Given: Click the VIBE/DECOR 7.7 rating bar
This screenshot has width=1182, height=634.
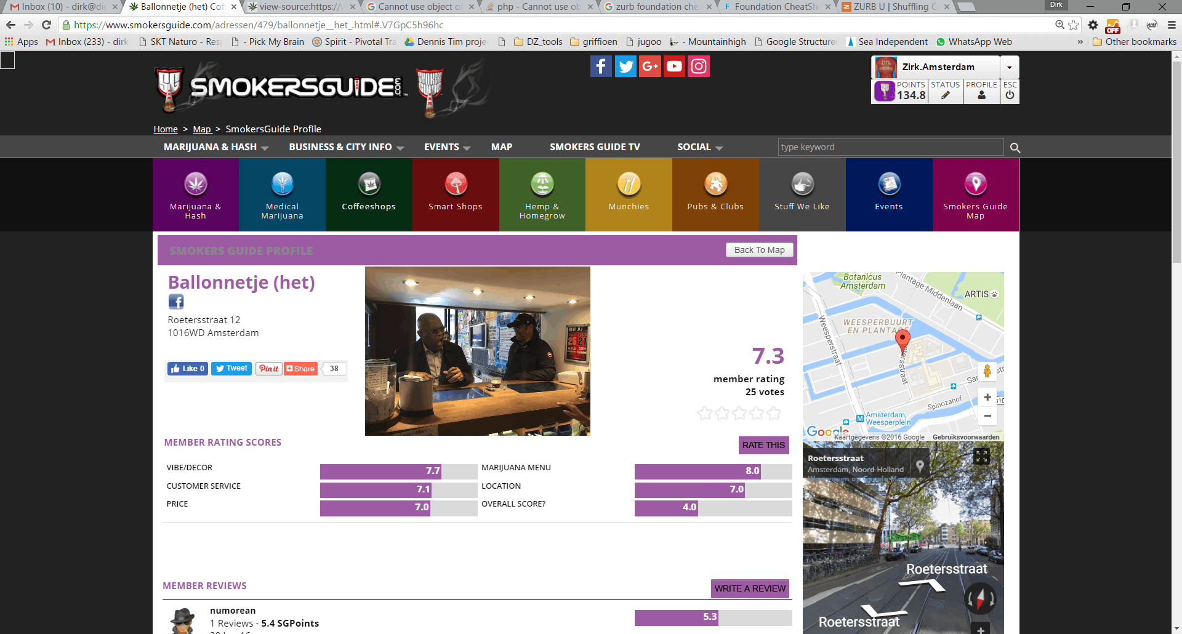Looking at the screenshot, I should click(x=398, y=471).
